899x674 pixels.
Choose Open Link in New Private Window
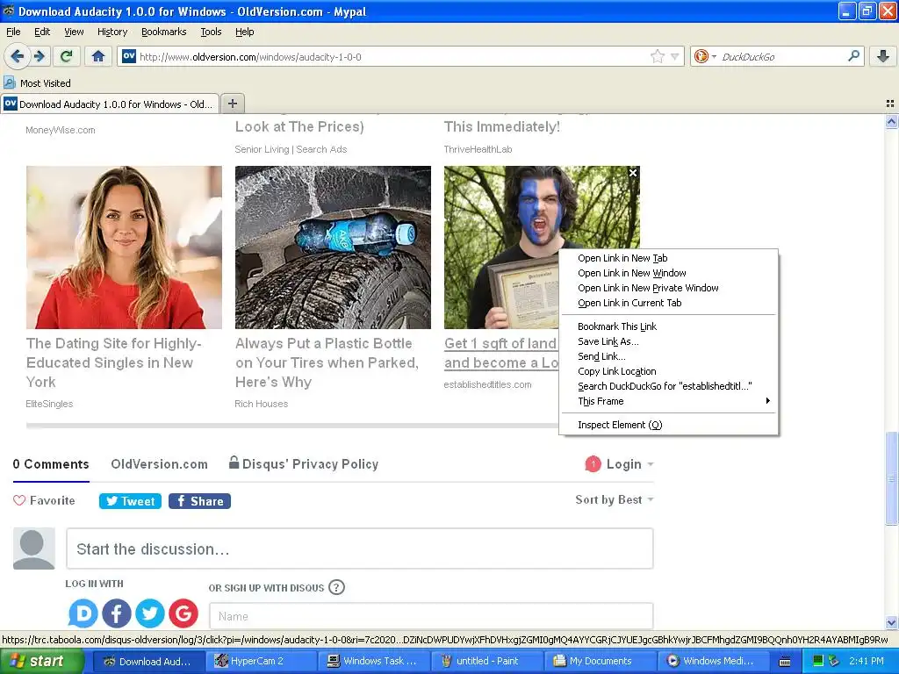coord(669,288)
